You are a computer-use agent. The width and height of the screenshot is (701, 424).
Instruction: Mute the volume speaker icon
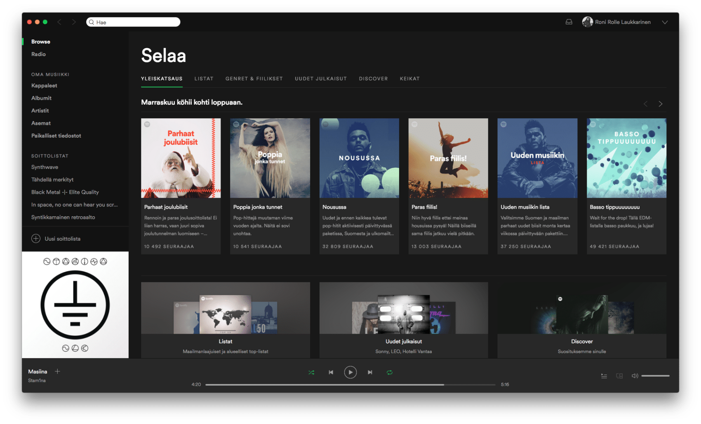pos(635,376)
